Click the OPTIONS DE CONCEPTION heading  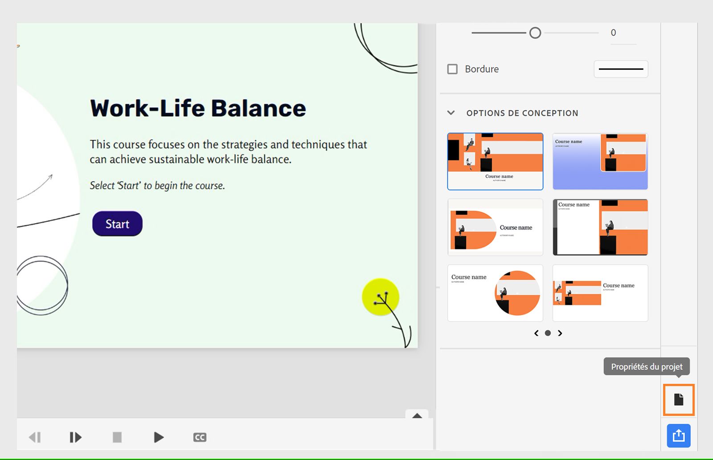click(522, 113)
